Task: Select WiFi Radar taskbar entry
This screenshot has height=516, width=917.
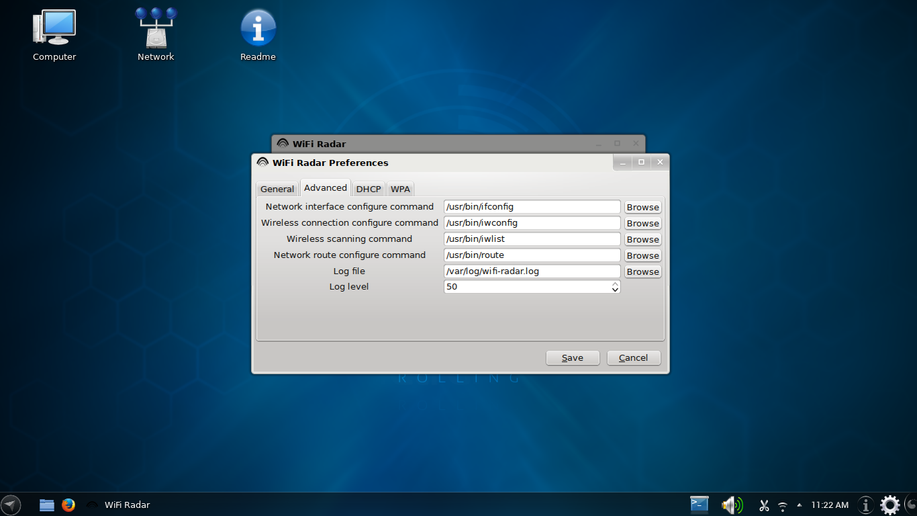Action: click(x=118, y=505)
